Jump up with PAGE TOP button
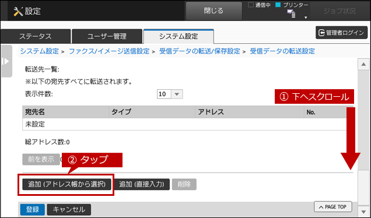 333,207
